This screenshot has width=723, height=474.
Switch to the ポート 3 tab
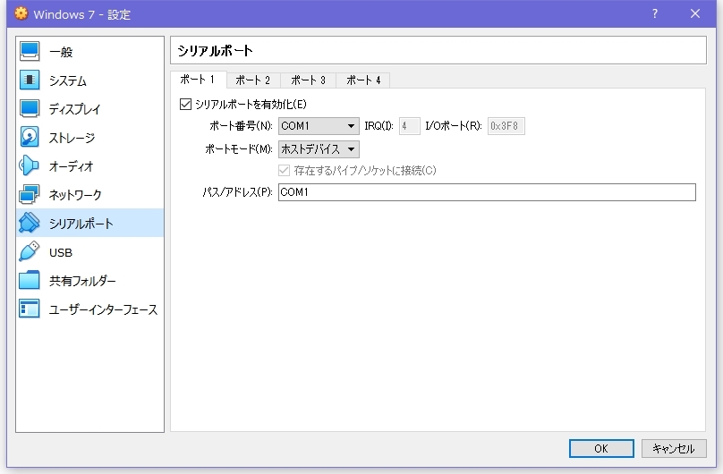309,80
